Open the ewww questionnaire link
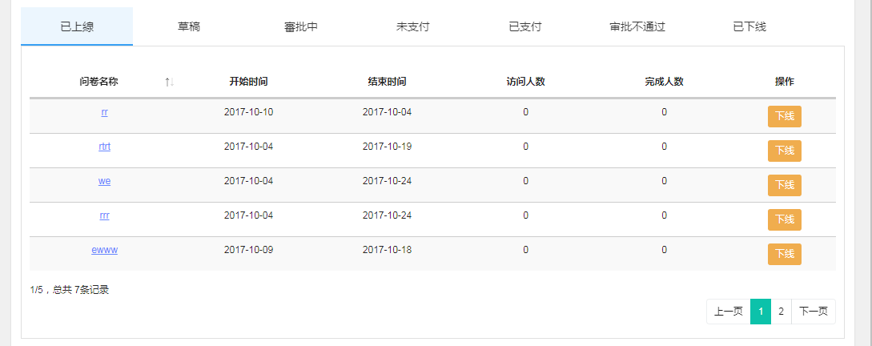The image size is (872, 346). [x=105, y=251]
